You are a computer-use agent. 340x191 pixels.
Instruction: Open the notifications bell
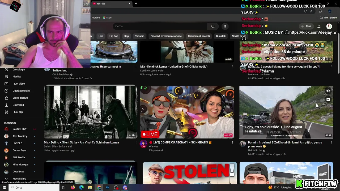pos(319,26)
